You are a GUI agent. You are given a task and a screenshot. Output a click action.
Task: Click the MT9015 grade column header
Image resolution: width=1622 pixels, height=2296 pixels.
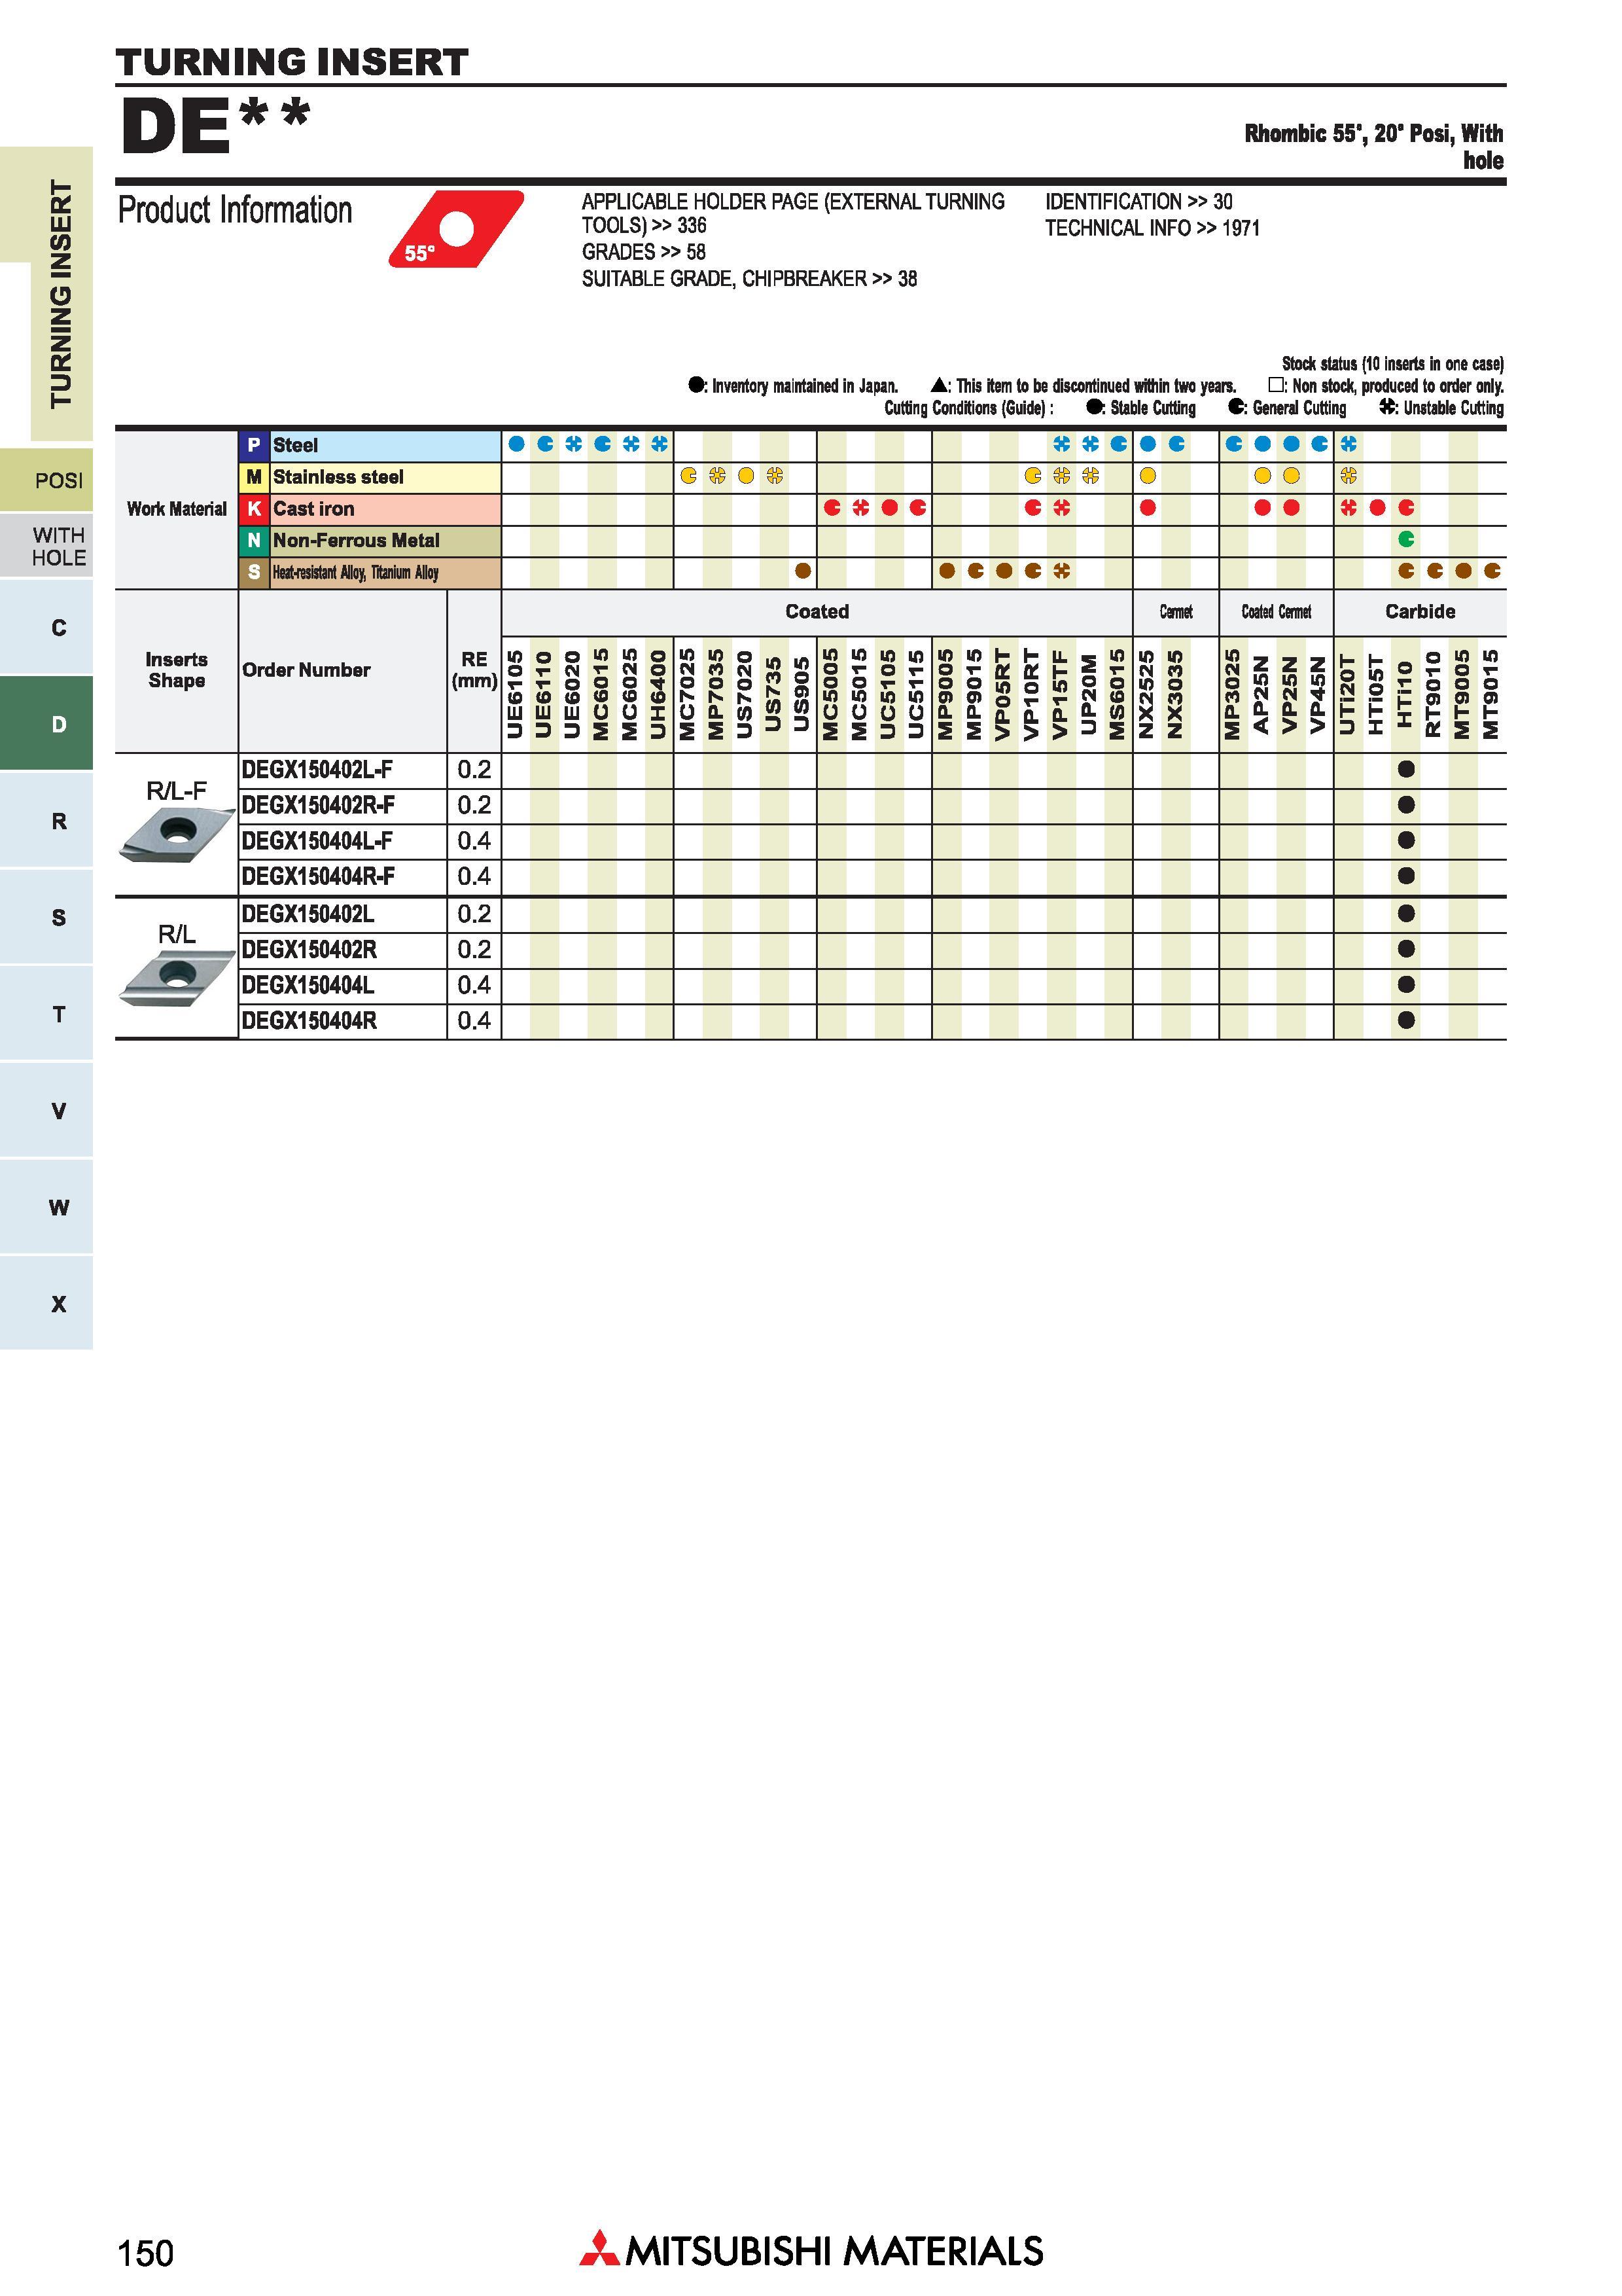(x=1491, y=694)
